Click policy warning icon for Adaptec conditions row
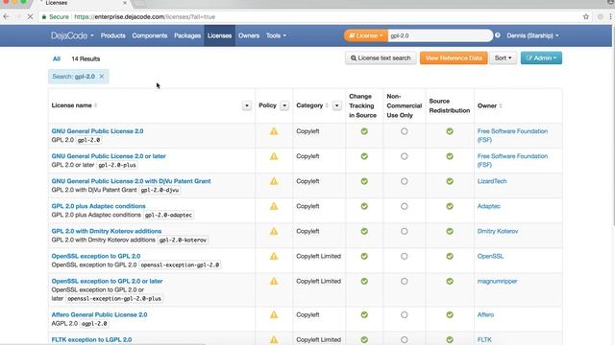Image resolution: width=615 pixels, height=345 pixels. [274, 207]
